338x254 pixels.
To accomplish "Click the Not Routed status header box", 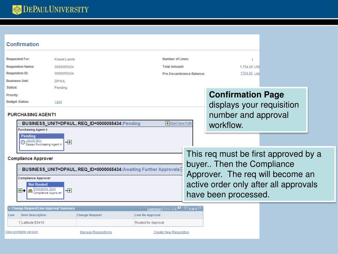I will pos(45,184).
